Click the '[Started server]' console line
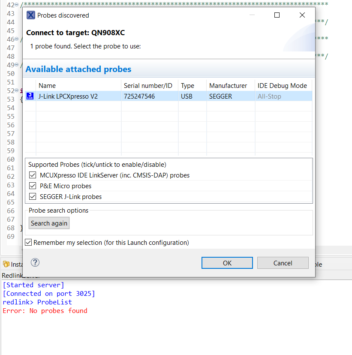Image resolution: width=352 pixels, height=355 pixels. coord(33,285)
